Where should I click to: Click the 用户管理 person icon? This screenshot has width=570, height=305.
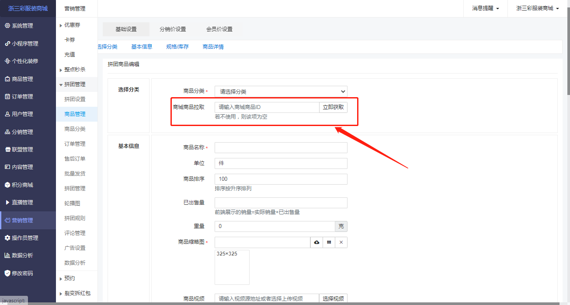click(7, 114)
